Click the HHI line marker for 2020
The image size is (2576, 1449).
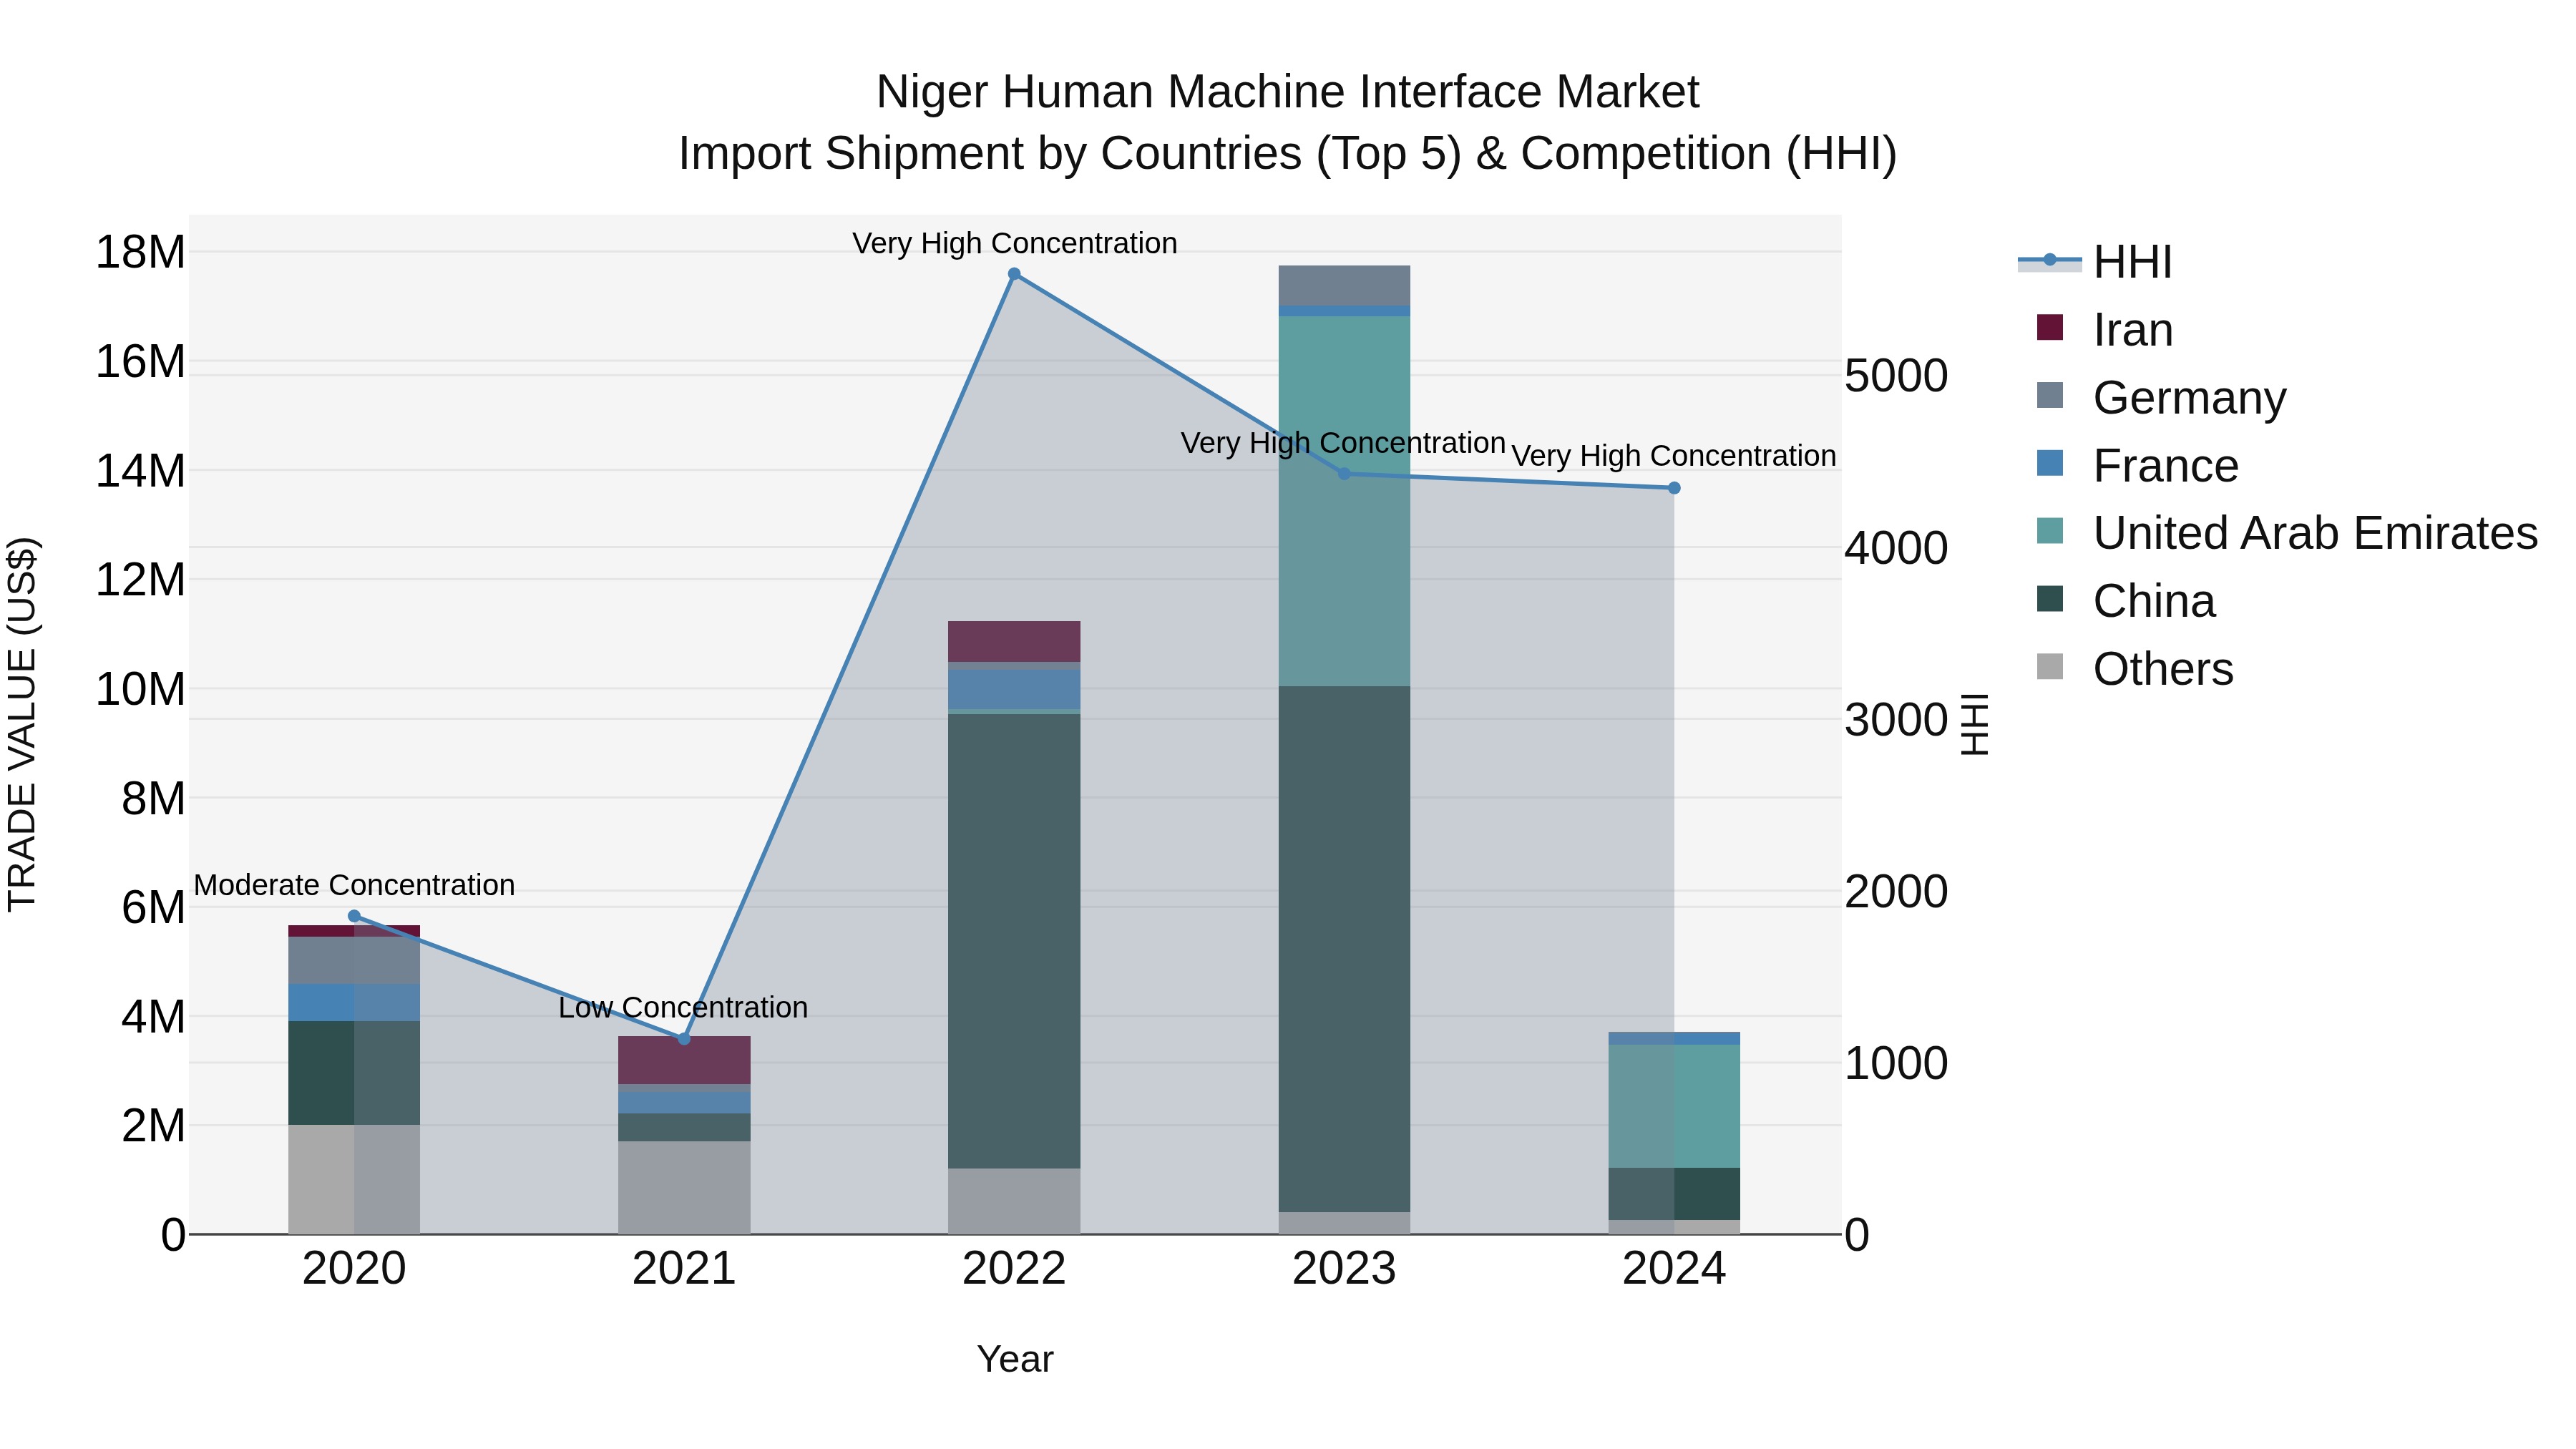pos(354,916)
